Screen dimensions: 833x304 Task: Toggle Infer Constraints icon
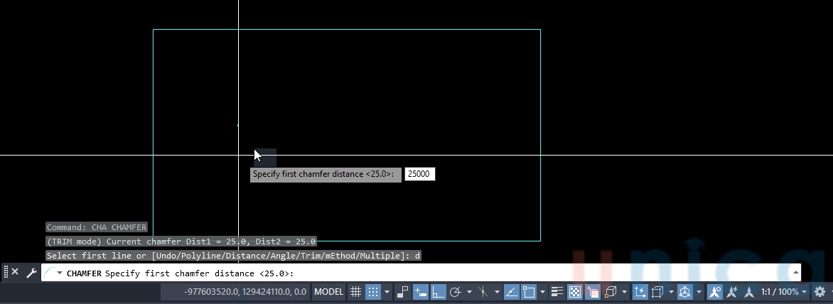(x=403, y=292)
